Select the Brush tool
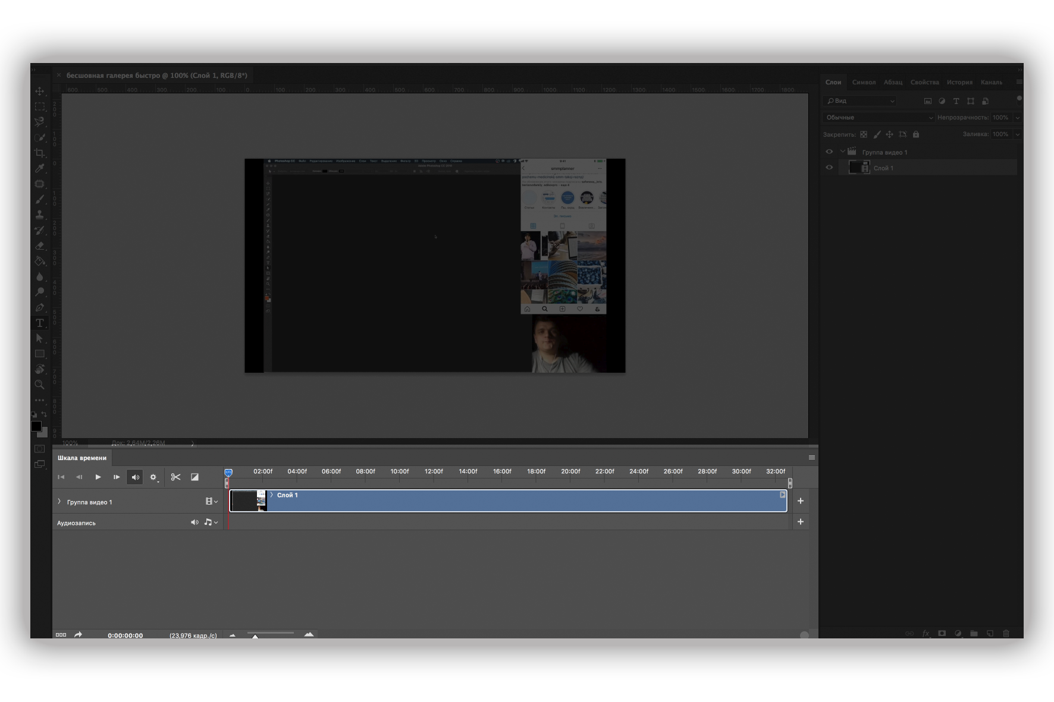Image resolution: width=1054 pixels, height=702 pixels. pos(40,199)
